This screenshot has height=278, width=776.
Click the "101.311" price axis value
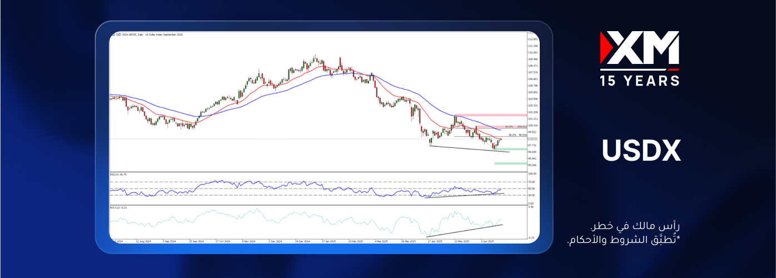click(533, 118)
